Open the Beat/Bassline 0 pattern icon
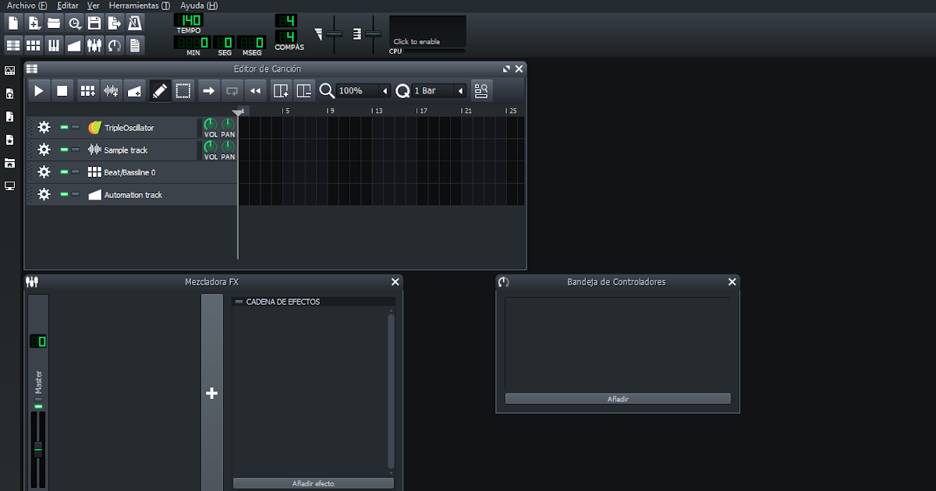 pyautogui.click(x=94, y=172)
